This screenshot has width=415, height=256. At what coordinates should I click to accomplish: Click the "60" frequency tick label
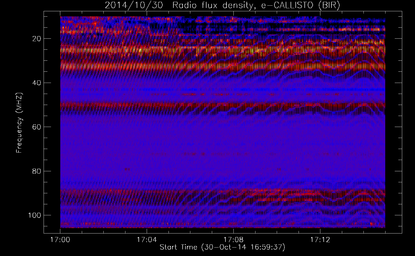[x=37, y=127]
